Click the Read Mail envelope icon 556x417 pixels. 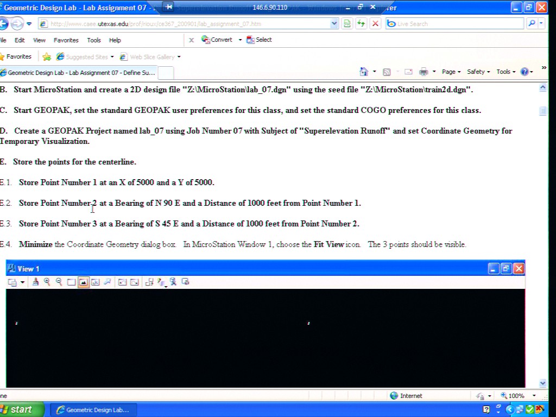408,72
